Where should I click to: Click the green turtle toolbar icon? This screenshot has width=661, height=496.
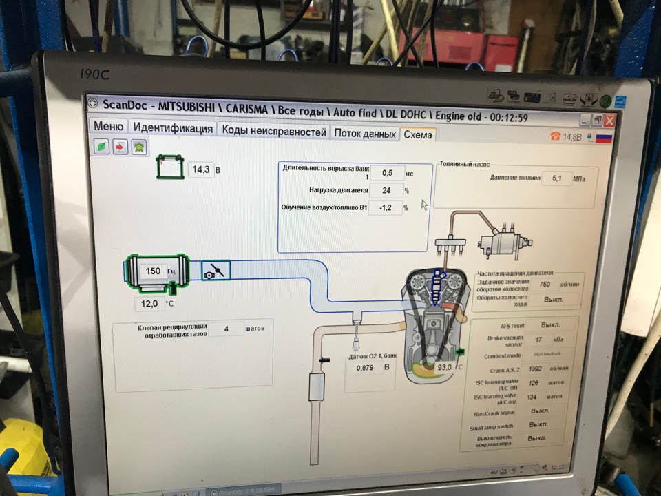coord(138,147)
